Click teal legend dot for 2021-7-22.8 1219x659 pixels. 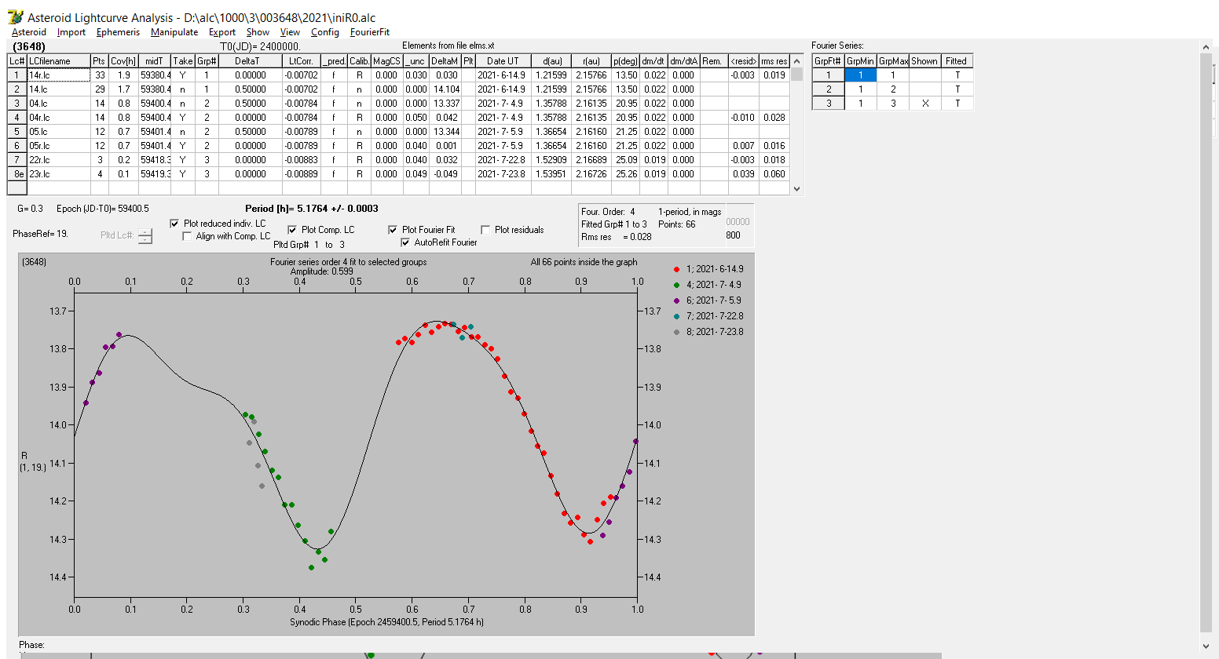coord(676,316)
